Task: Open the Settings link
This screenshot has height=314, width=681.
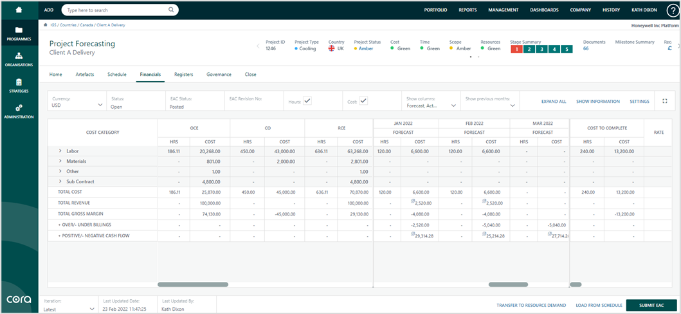Action: (x=639, y=101)
